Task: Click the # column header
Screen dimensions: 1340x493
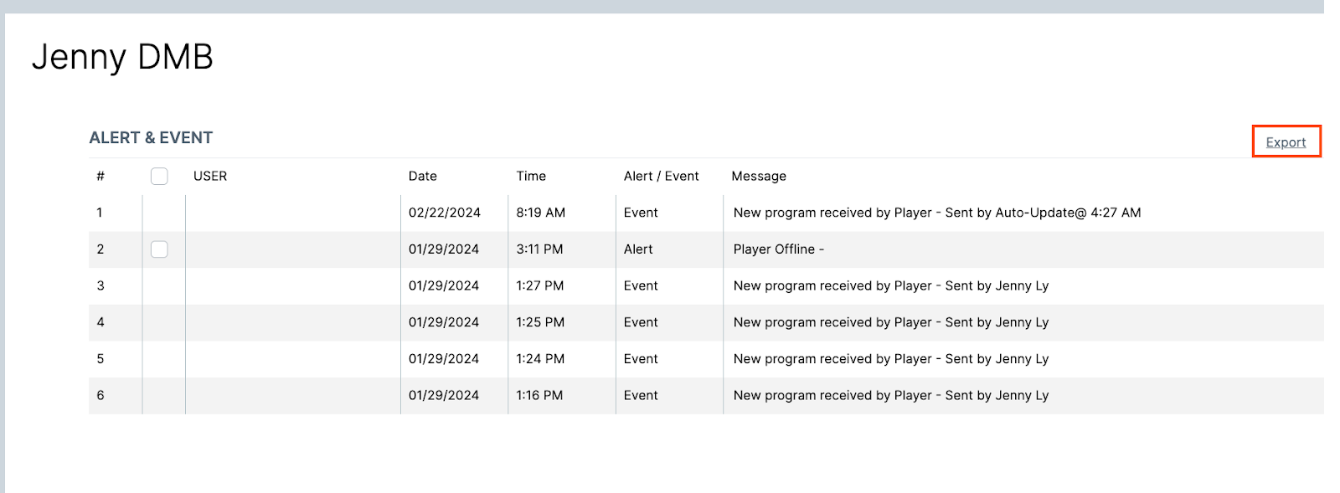Action: pos(100,176)
